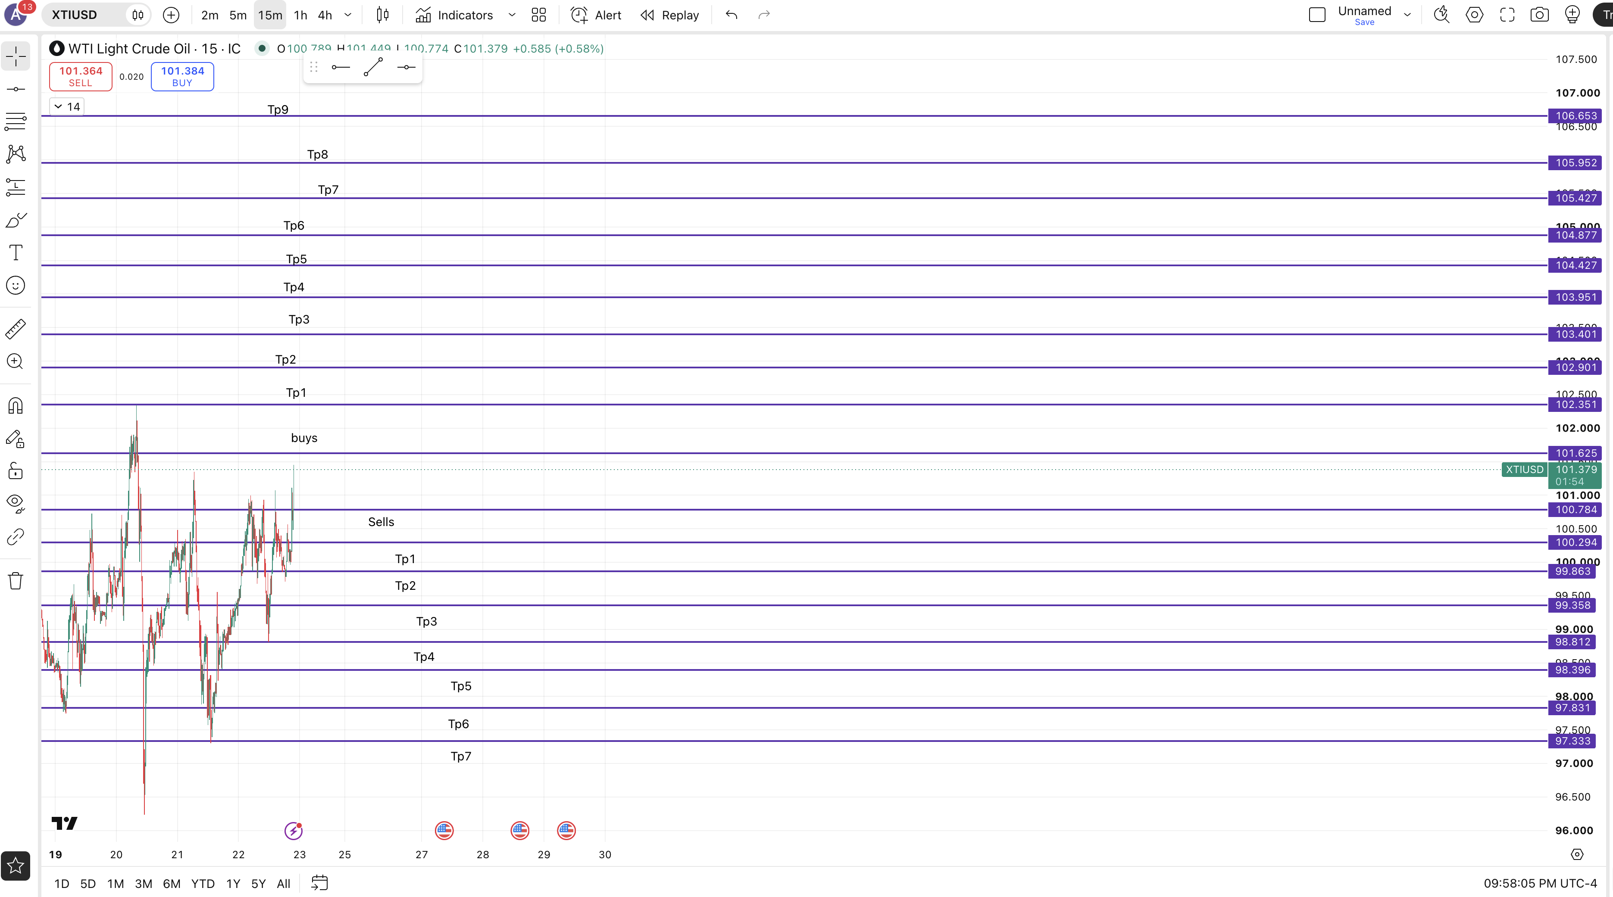
Task: Toggle magnet mode snapping
Action: click(16, 405)
